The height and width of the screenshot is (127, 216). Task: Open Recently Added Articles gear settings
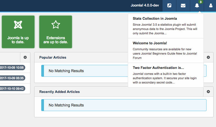tap(208, 92)
